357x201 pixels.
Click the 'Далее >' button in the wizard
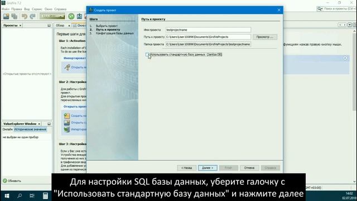pos(208,168)
